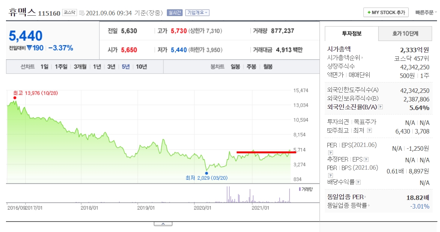Click the 외국인보유주식수 value 2,387,806

click(416, 99)
